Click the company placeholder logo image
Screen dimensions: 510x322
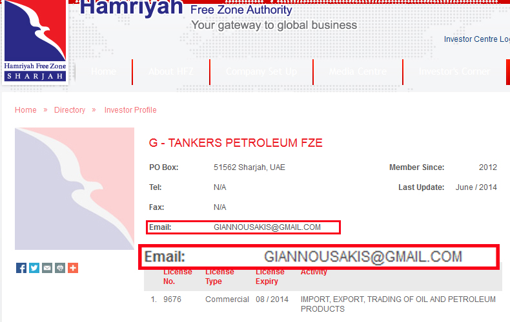click(74, 189)
